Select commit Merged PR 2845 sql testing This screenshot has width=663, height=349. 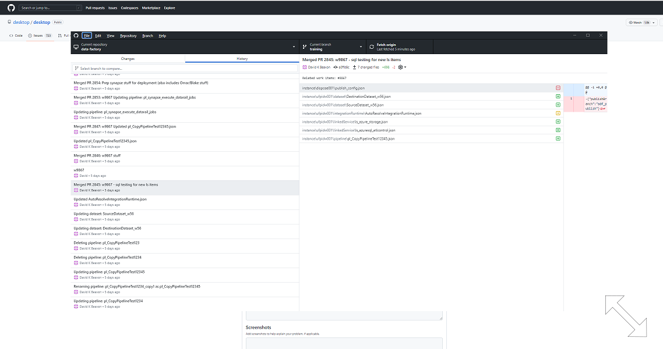click(185, 187)
